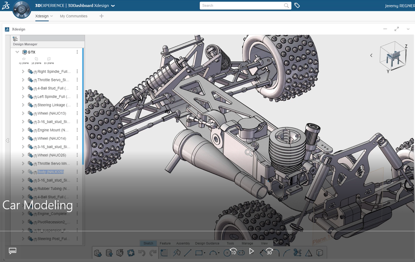The width and height of the screenshot is (415, 262).
Task: Open Wheel (NAUO13) three-dot menu
Action: pos(77,113)
